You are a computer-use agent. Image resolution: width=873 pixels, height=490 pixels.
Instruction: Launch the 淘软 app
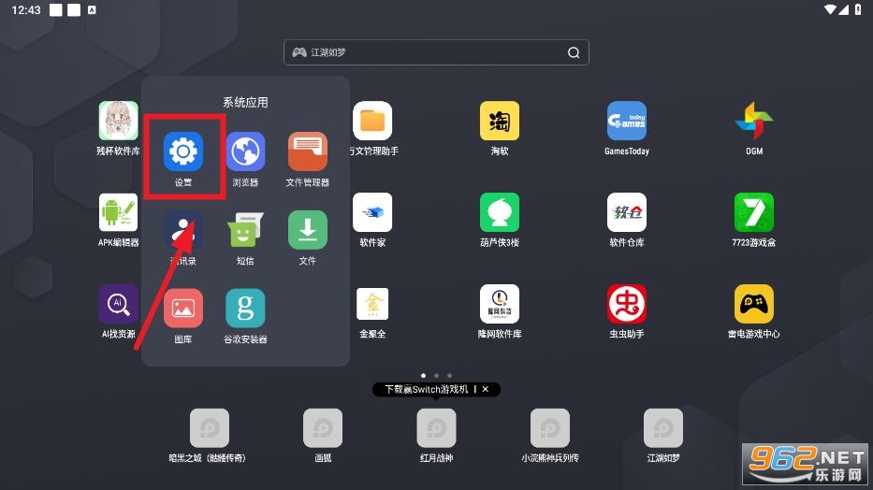coord(500,121)
